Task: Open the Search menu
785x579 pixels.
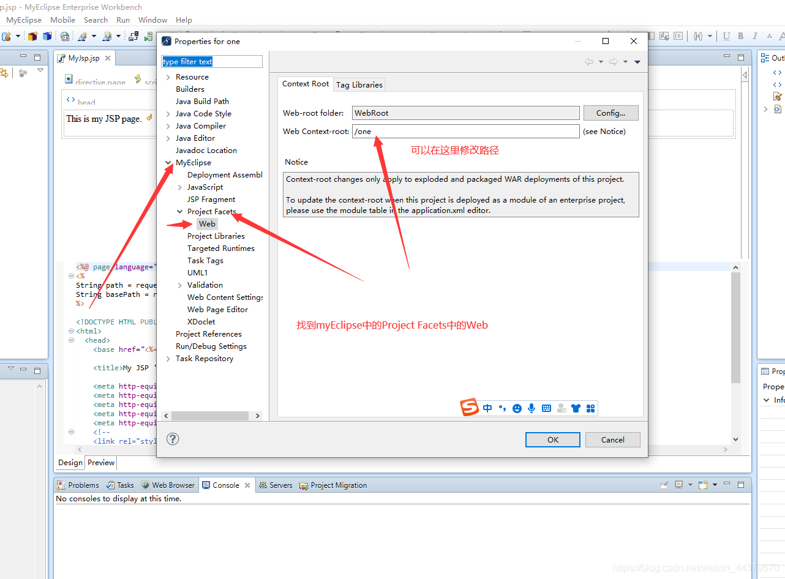Action: point(96,20)
